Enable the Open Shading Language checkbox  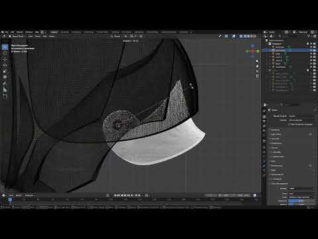pyautogui.click(x=289, y=125)
